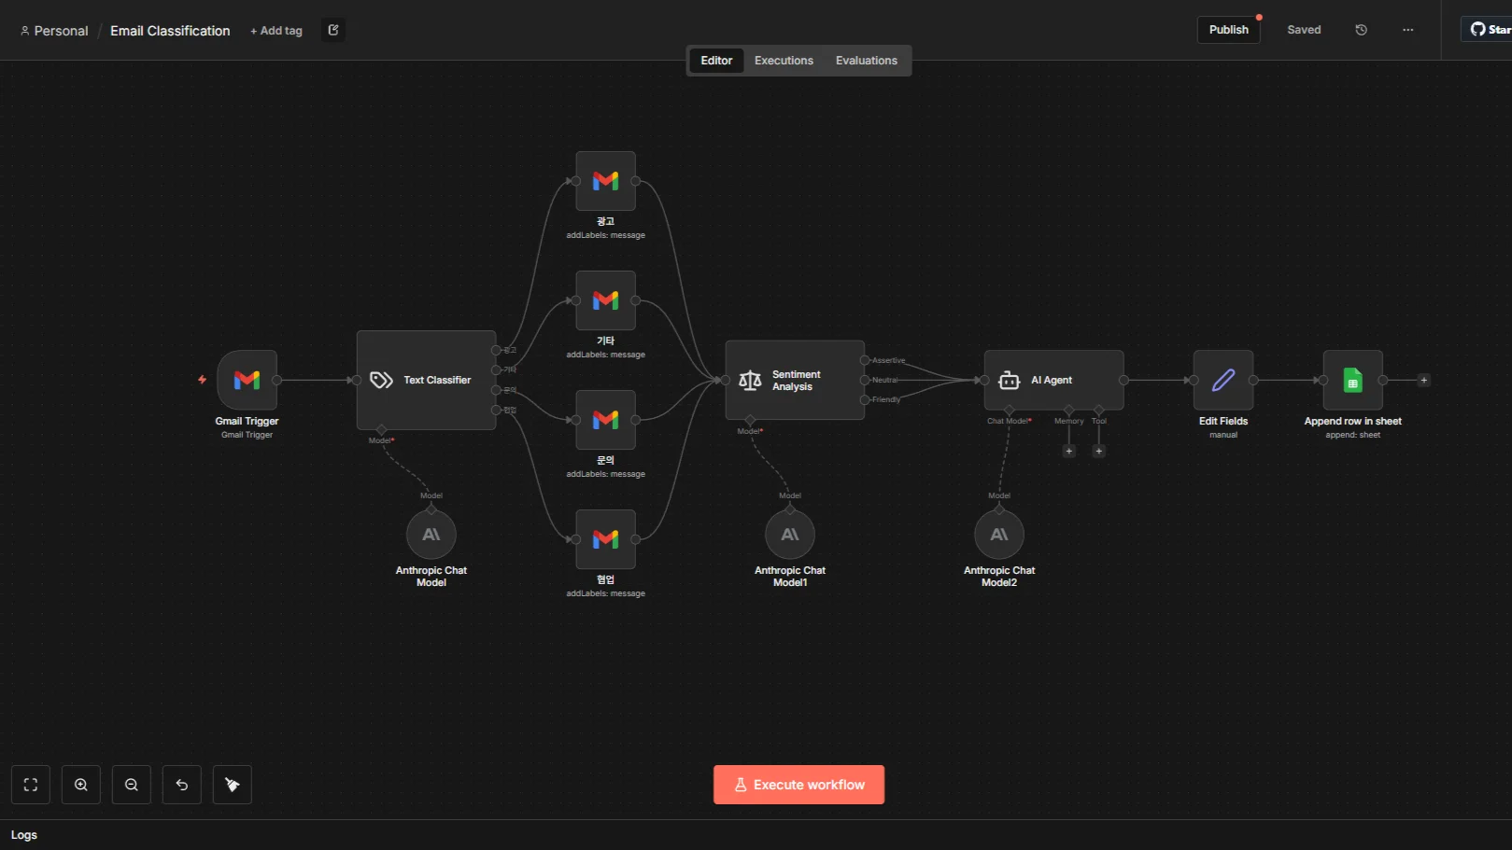Click the icon beside Add tag
1512x850 pixels.
click(333, 30)
